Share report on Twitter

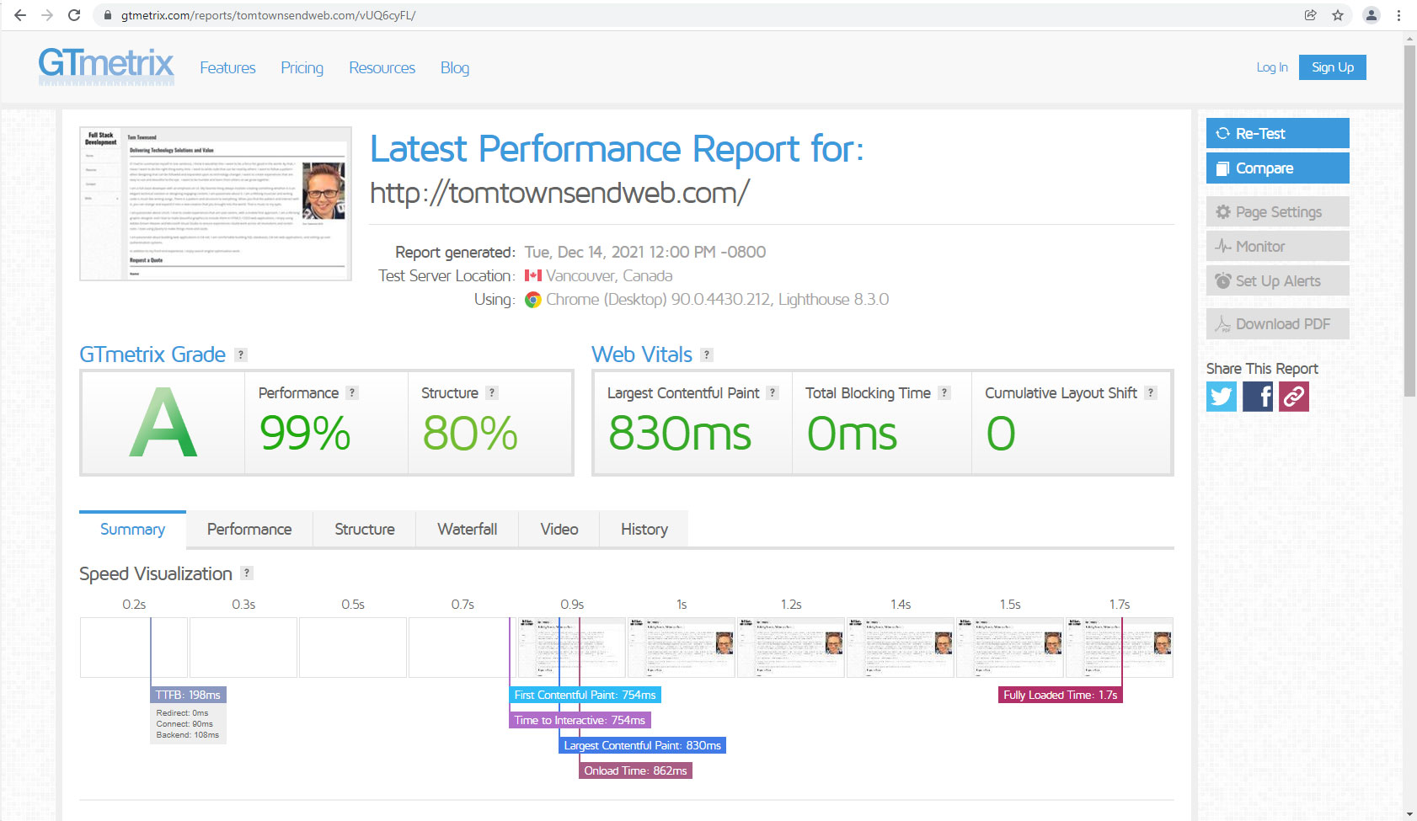(1222, 396)
